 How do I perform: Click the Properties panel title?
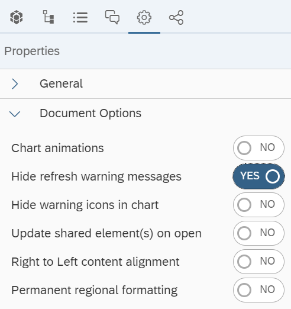coord(32,51)
